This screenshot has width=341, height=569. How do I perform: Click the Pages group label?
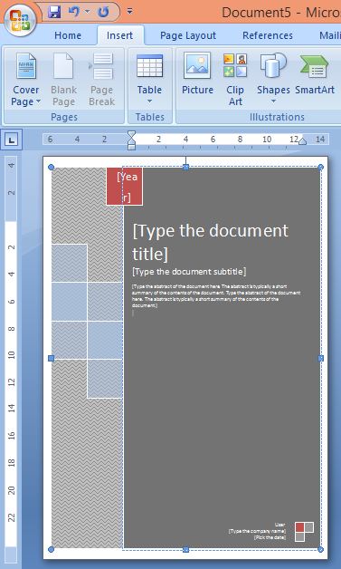point(64,117)
